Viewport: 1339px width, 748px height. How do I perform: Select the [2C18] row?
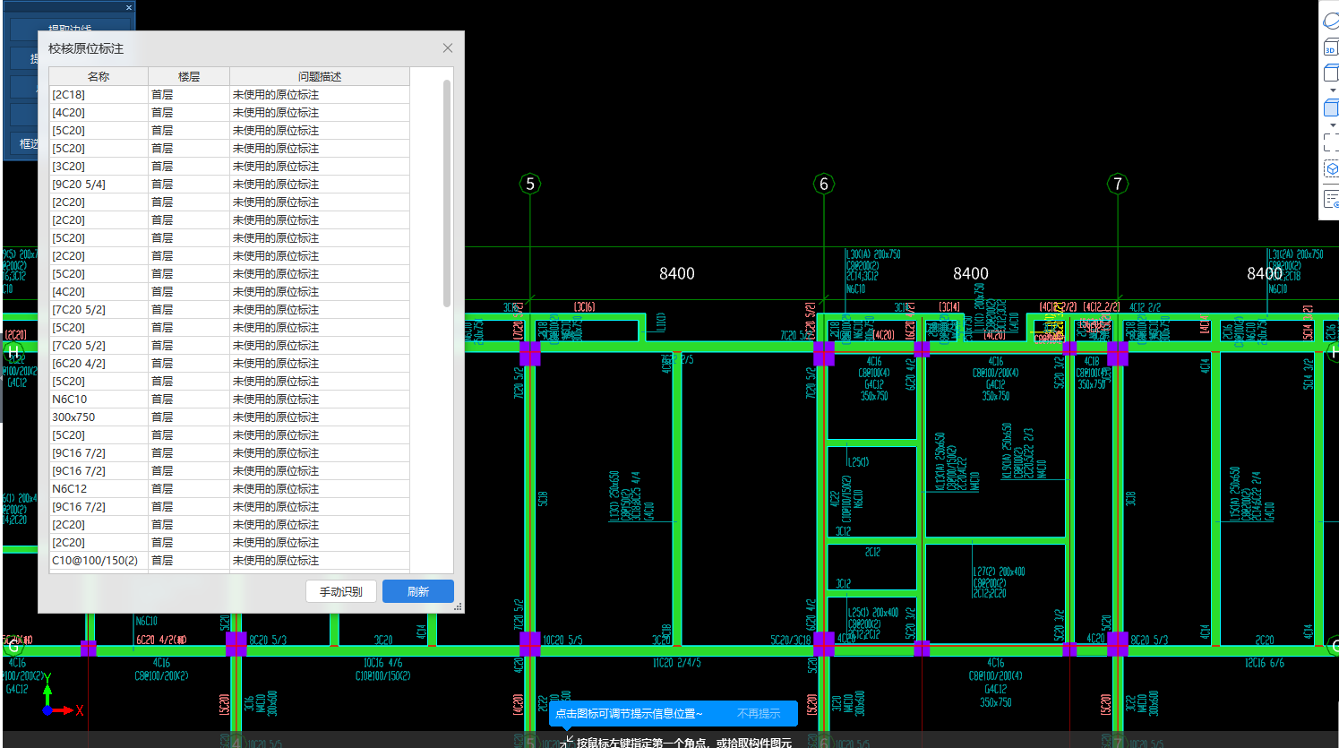coord(229,94)
